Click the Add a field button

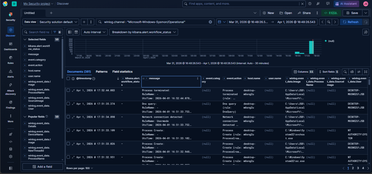(x=42, y=167)
